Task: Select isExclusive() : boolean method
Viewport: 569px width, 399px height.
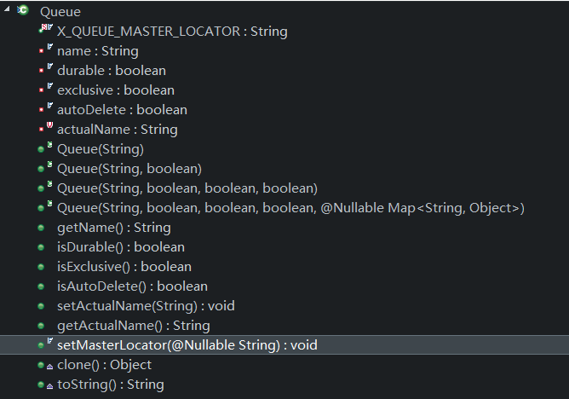Action: 124,267
